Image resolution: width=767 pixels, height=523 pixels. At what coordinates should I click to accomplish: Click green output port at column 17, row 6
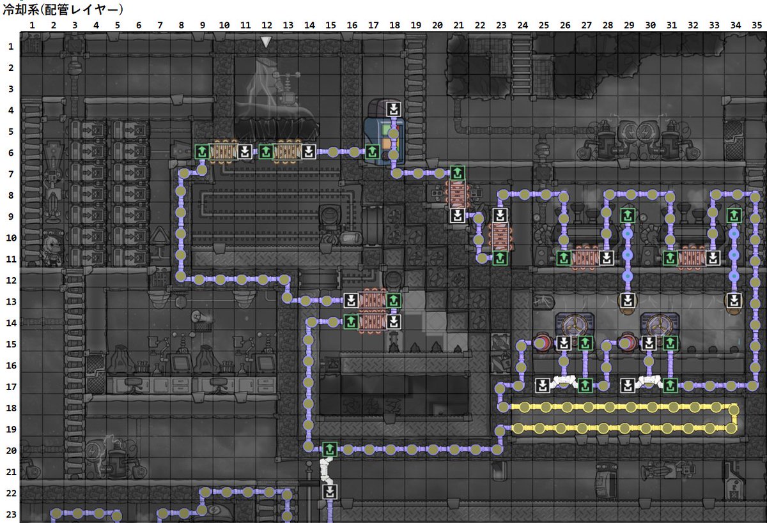click(x=373, y=151)
